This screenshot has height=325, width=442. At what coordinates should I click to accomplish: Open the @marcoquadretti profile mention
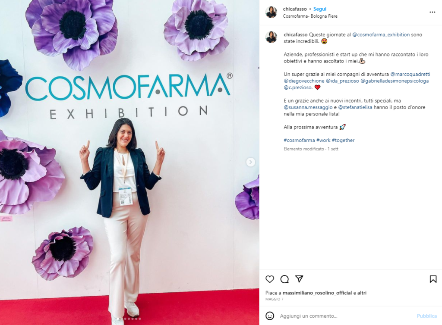coord(410,74)
